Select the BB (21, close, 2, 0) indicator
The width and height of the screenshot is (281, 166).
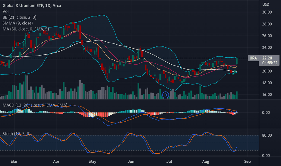coord(19,17)
